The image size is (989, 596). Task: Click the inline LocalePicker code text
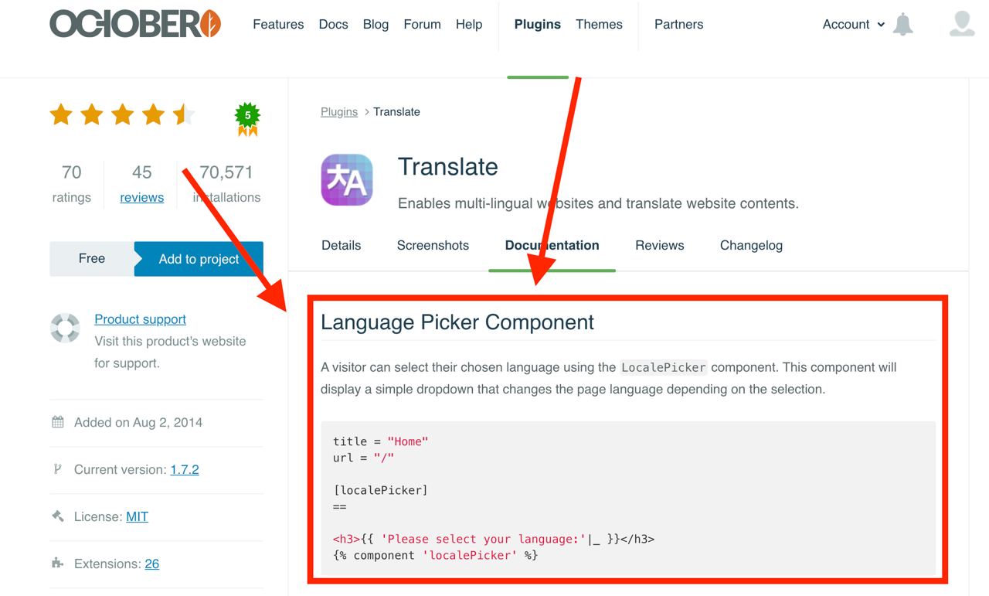[664, 367]
